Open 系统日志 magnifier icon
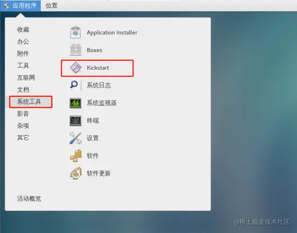The height and width of the screenshot is (233, 297). click(x=75, y=85)
